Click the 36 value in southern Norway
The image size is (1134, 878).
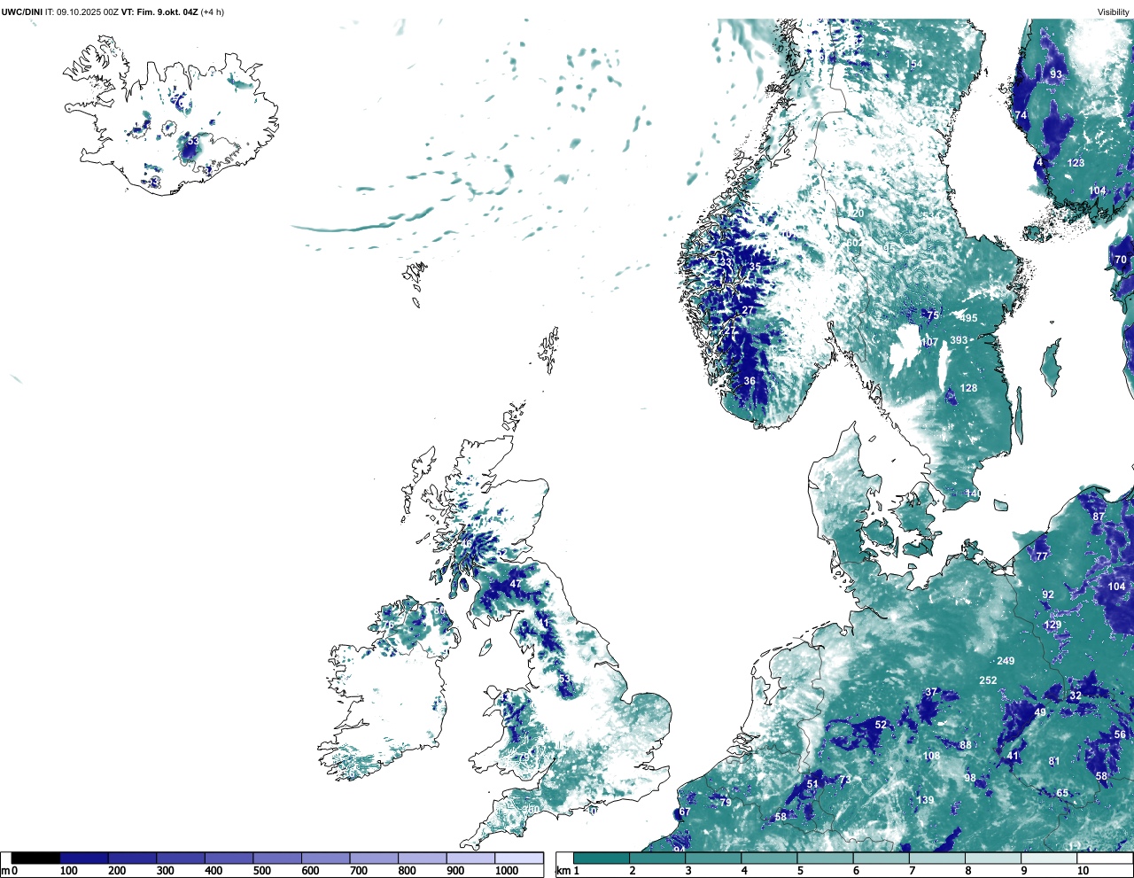(750, 381)
